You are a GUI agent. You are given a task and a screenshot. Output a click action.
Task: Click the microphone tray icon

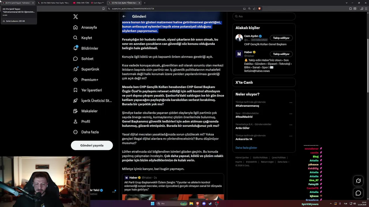[340, 204]
